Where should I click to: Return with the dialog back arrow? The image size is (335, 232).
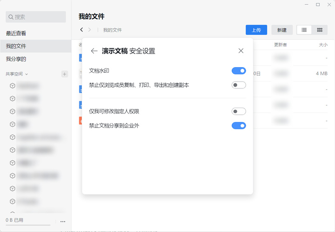coord(94,51)
